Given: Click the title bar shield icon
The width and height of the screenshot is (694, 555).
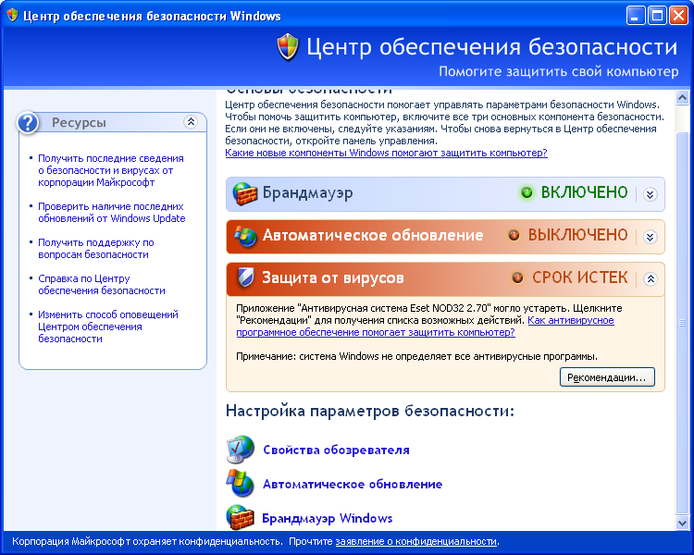Looking at the screenshot, I should pos(12,16).
